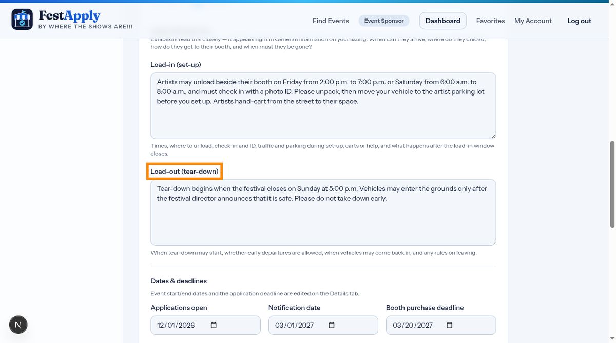The height and width of the screenshot is (343, 616).
Task: Click the FestApply storefront logo icon
Action: pyautogui.click(x=22, y=20)
